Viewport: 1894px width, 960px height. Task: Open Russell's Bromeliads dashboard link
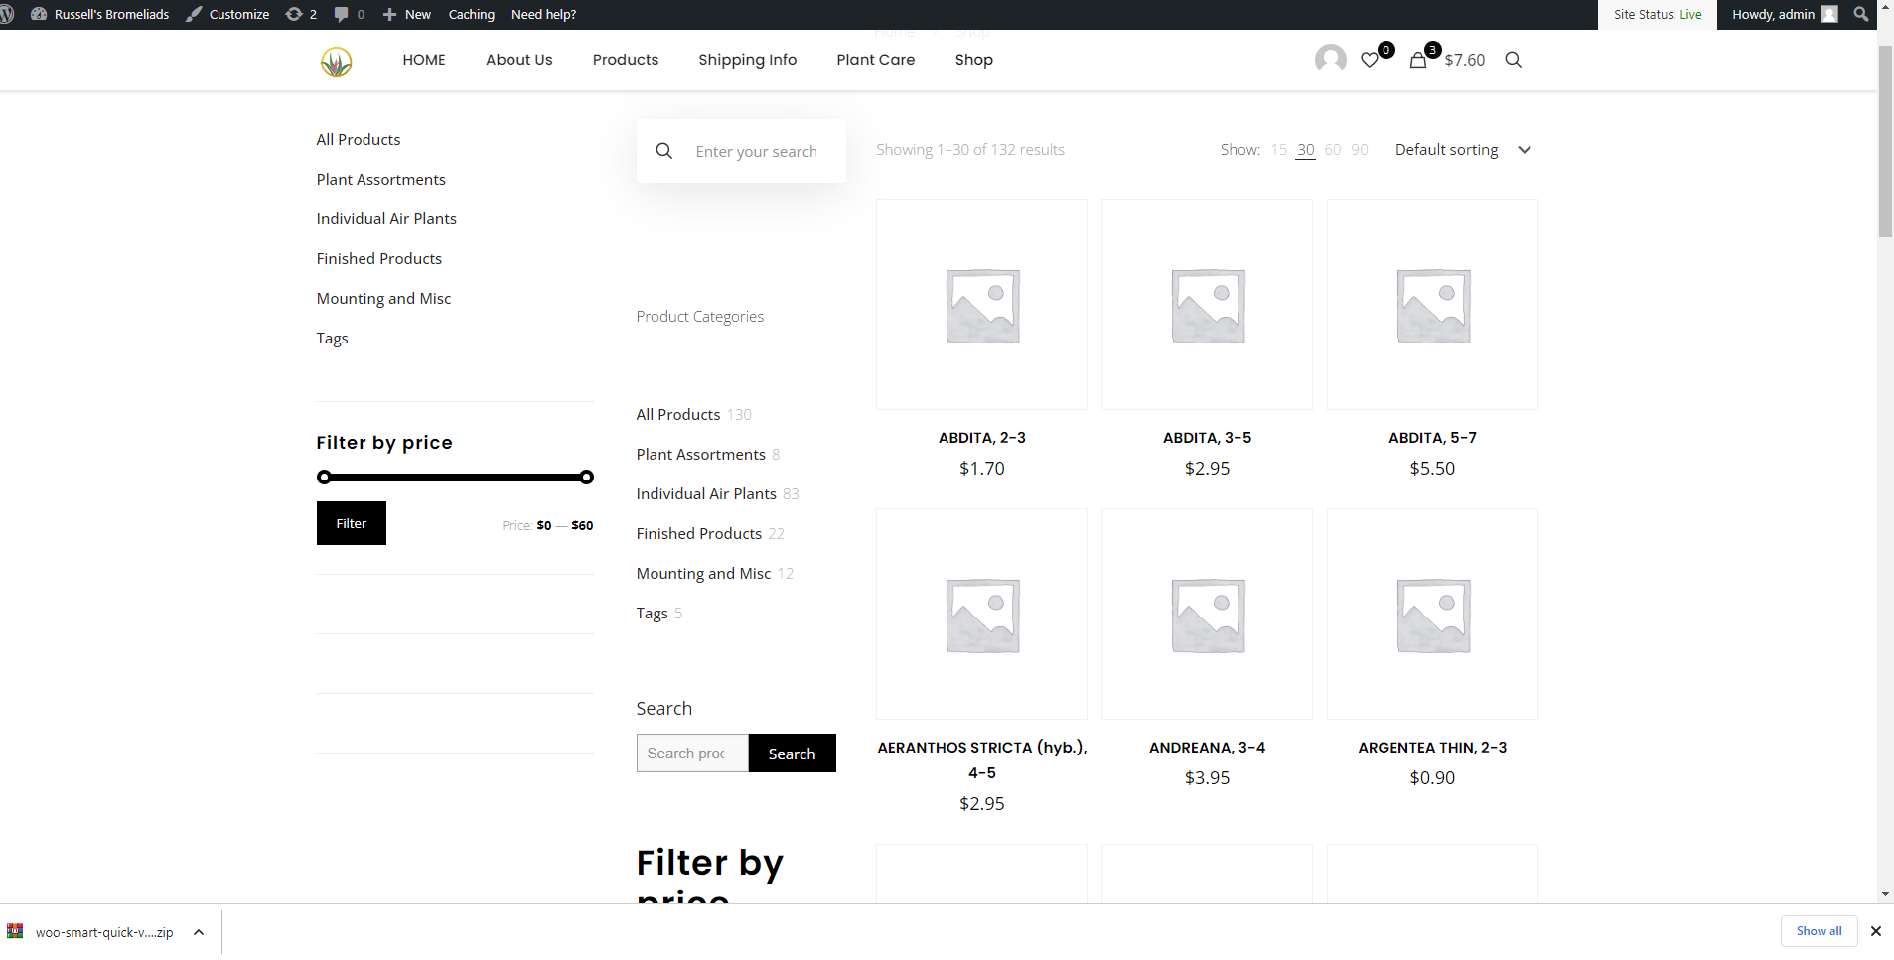coord(100,14)
